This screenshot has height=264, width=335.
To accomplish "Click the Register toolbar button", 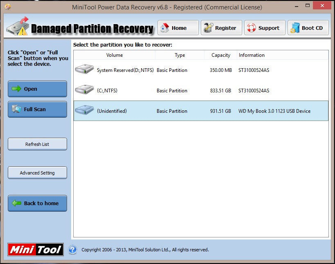I will [222, 28].
